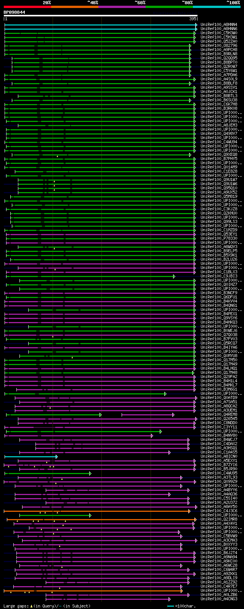Click the cyan segment of the identity legend

(x=217, y=7)
